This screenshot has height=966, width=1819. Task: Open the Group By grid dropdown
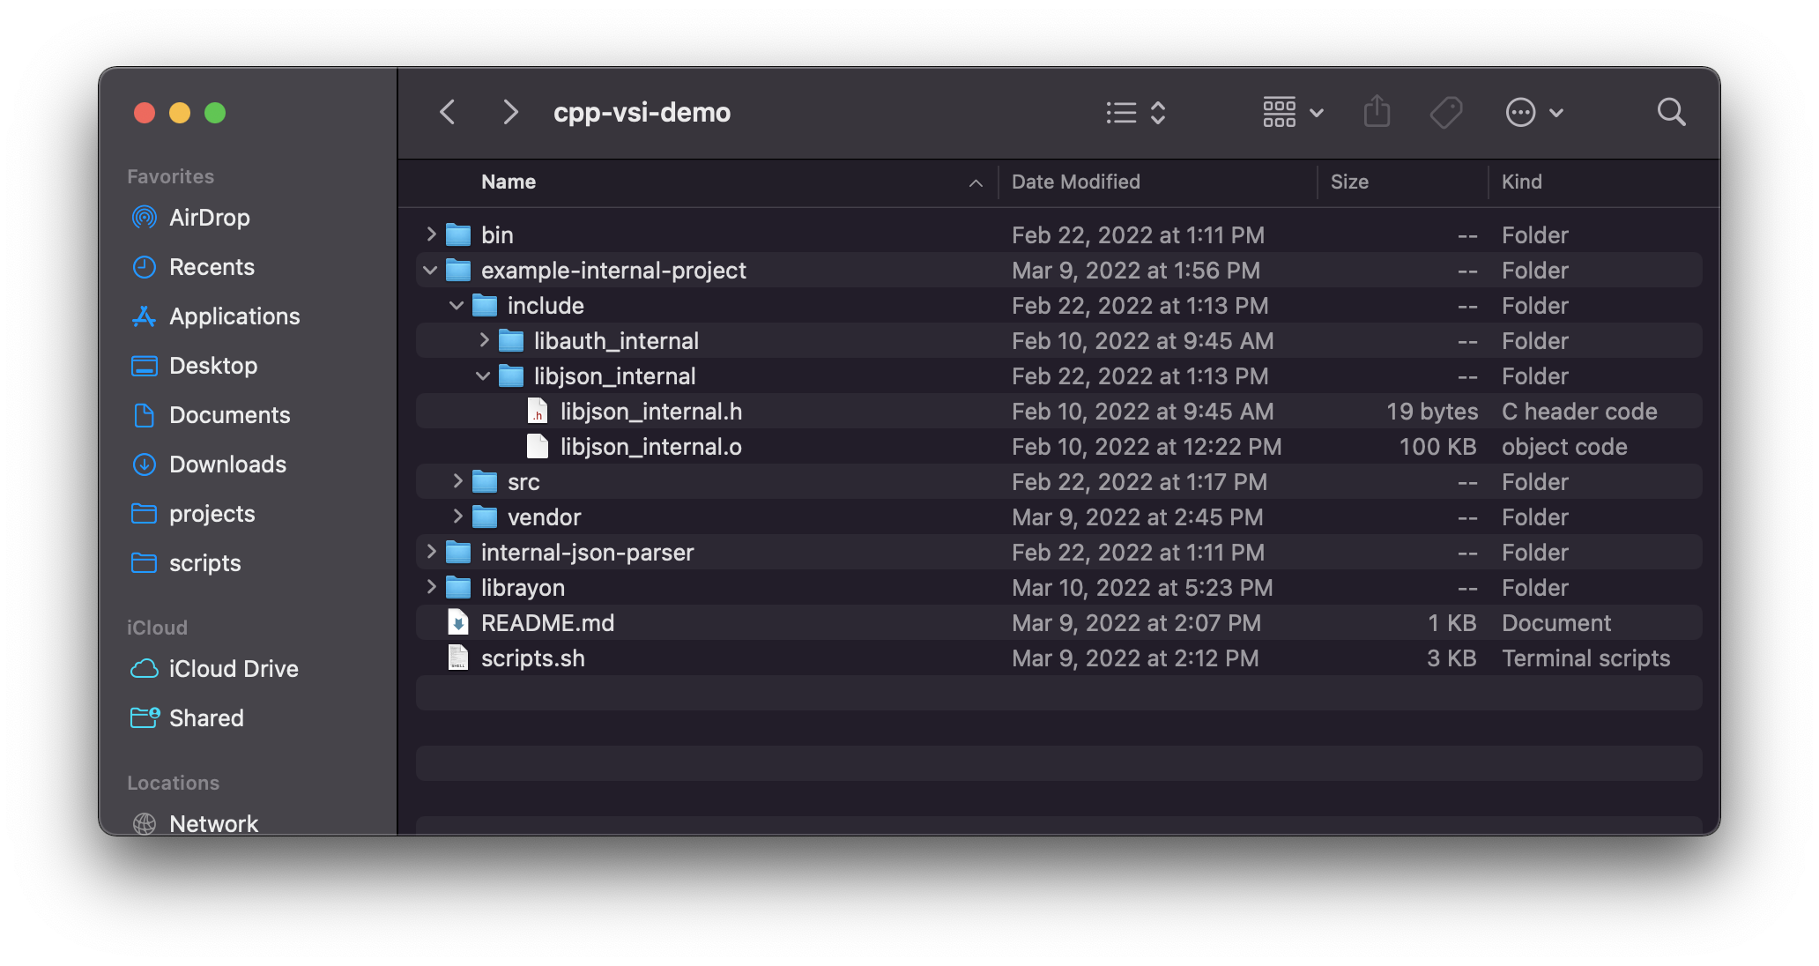(1293, 113)
